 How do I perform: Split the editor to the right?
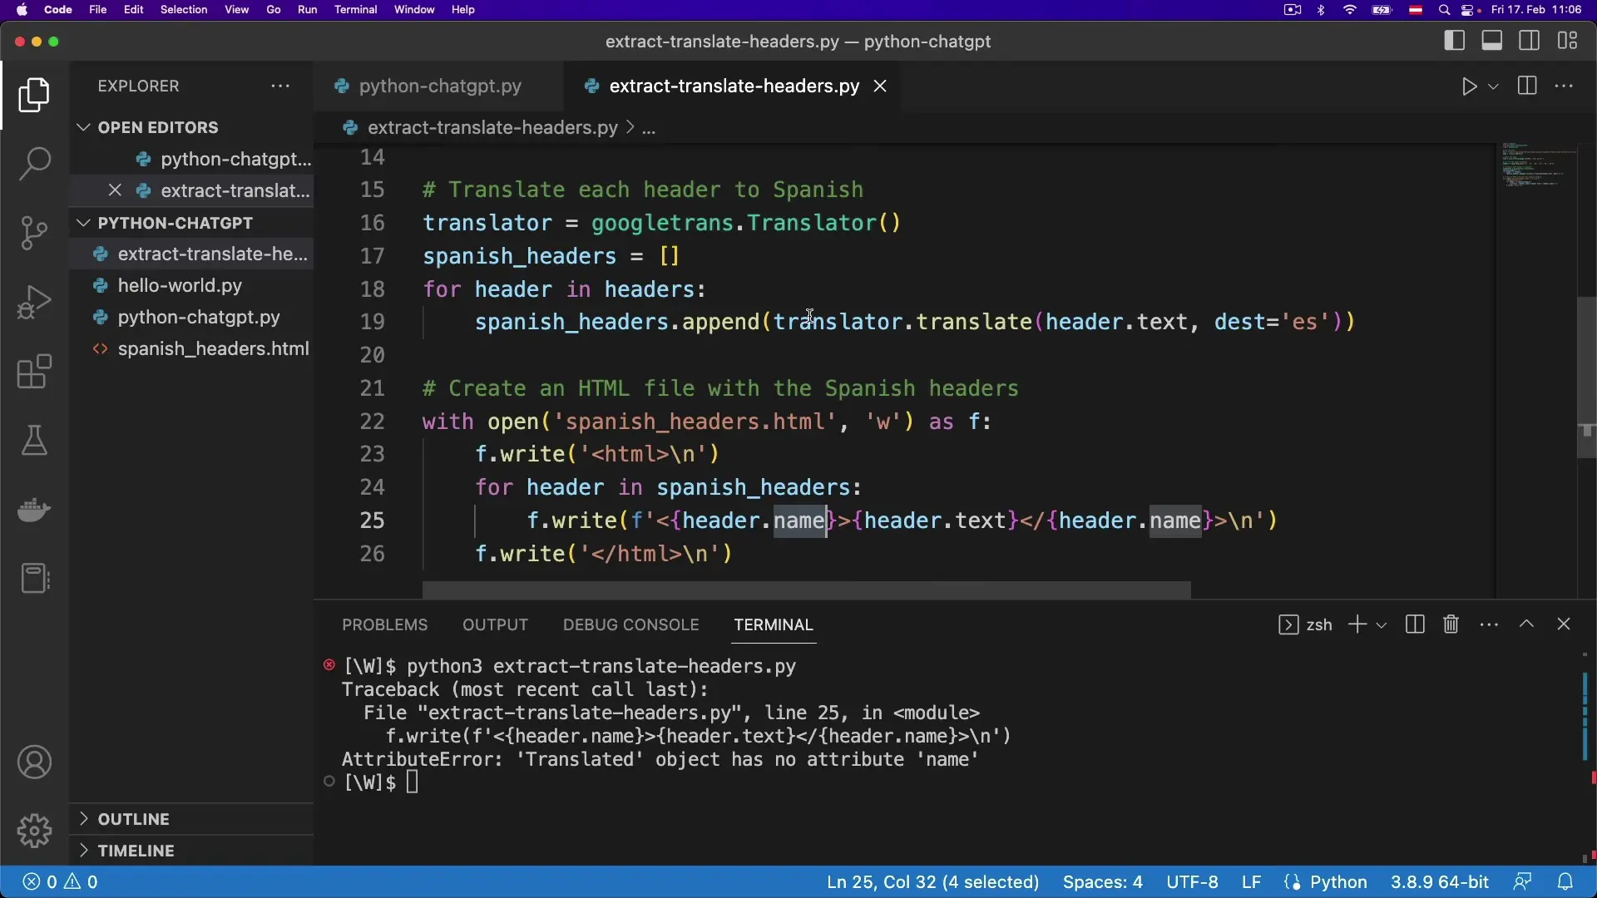pos(1527,86)
